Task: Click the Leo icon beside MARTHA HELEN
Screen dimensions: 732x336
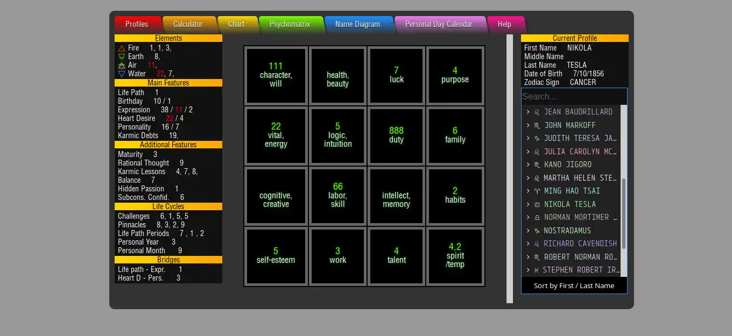Action: point(537,178)
